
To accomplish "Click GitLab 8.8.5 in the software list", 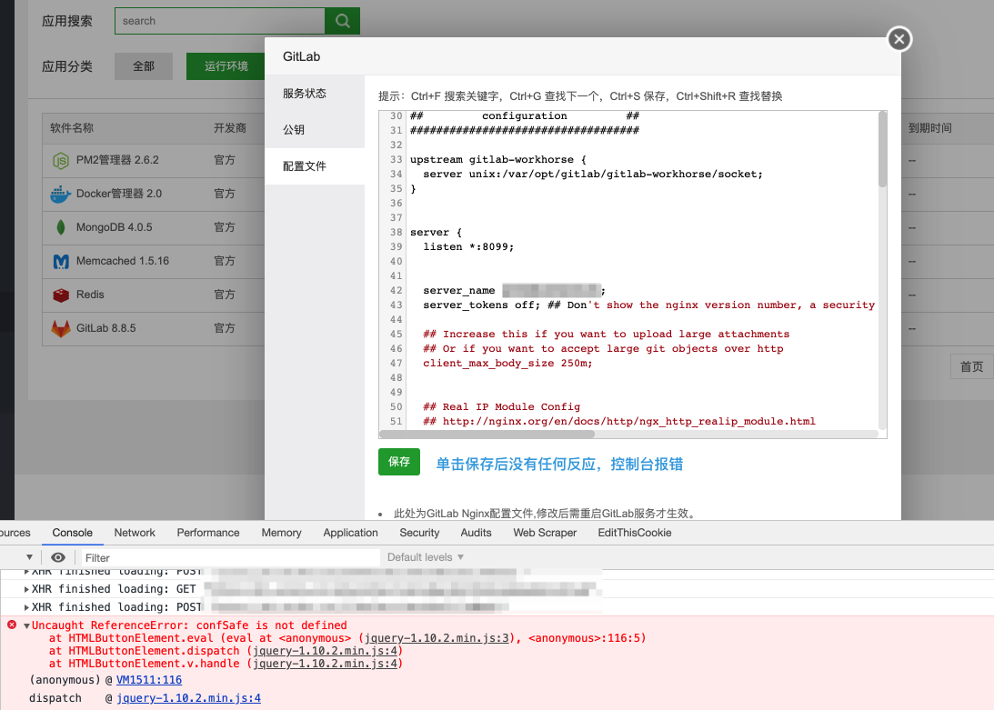I will click(x=105, y=328).
